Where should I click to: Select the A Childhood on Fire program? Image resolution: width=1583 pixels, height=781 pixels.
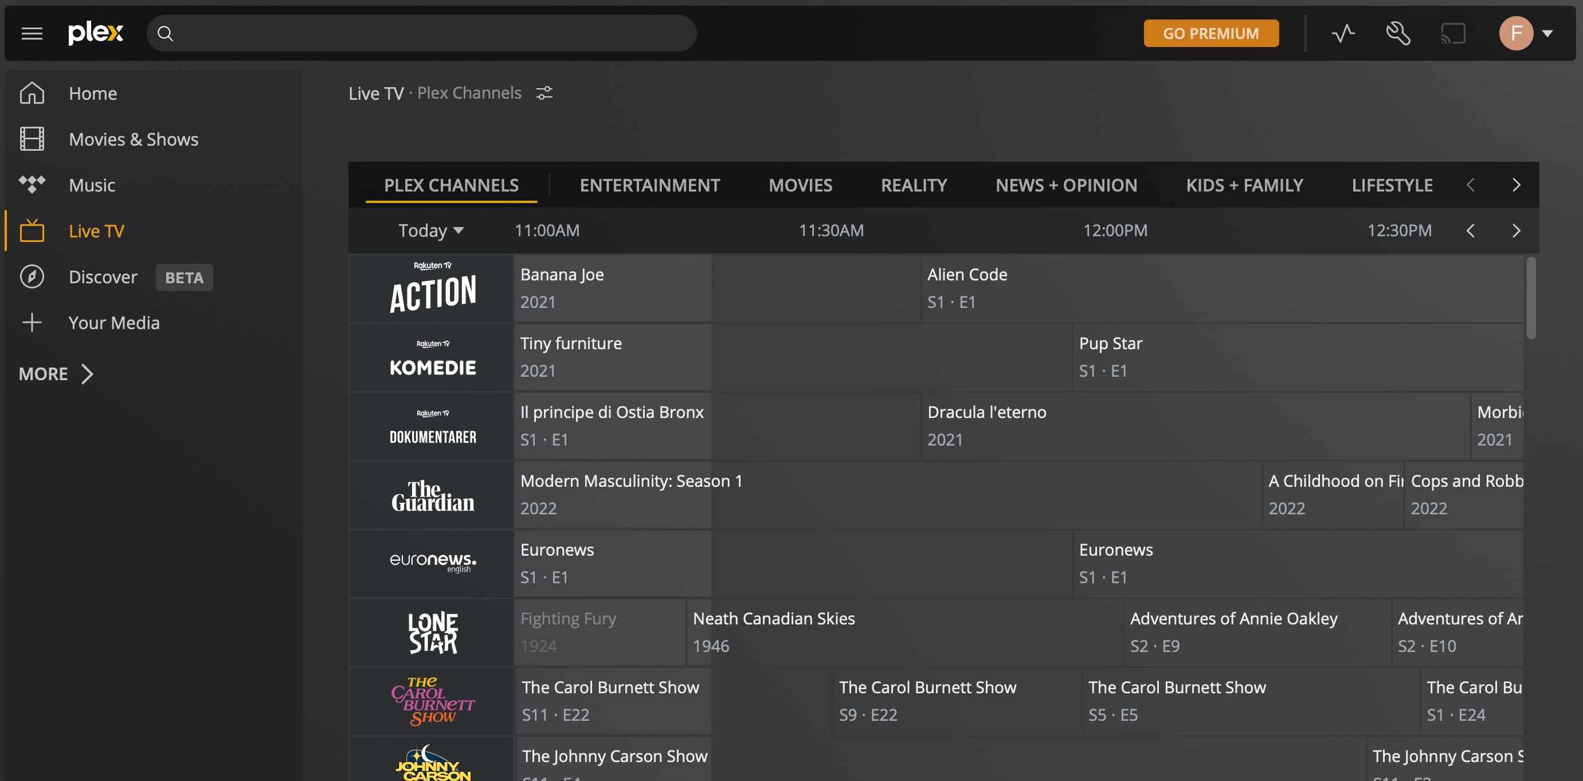[1333, 495]
